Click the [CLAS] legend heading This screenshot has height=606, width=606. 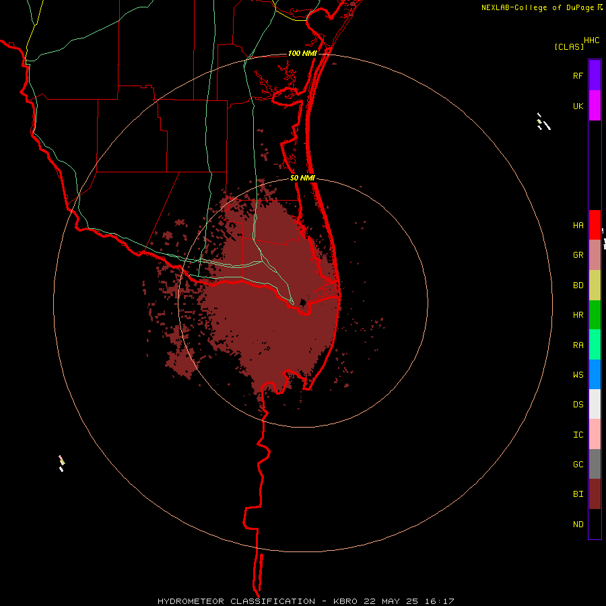(x=569, y=46)
